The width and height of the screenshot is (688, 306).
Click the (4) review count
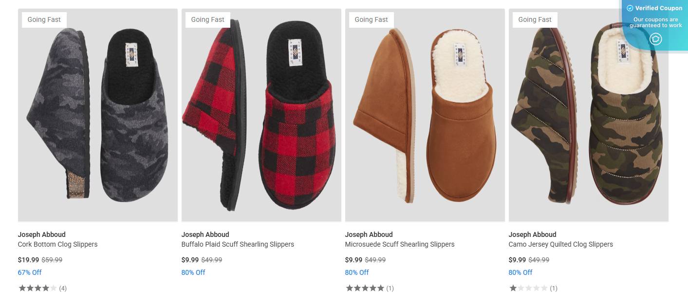pyautogui.click(x=63, y=288)
